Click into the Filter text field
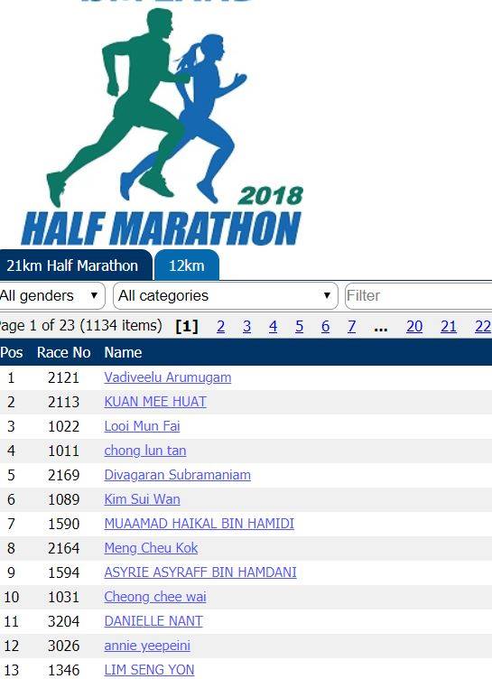This screenshot has height=679, width=492. pos(418,296)
